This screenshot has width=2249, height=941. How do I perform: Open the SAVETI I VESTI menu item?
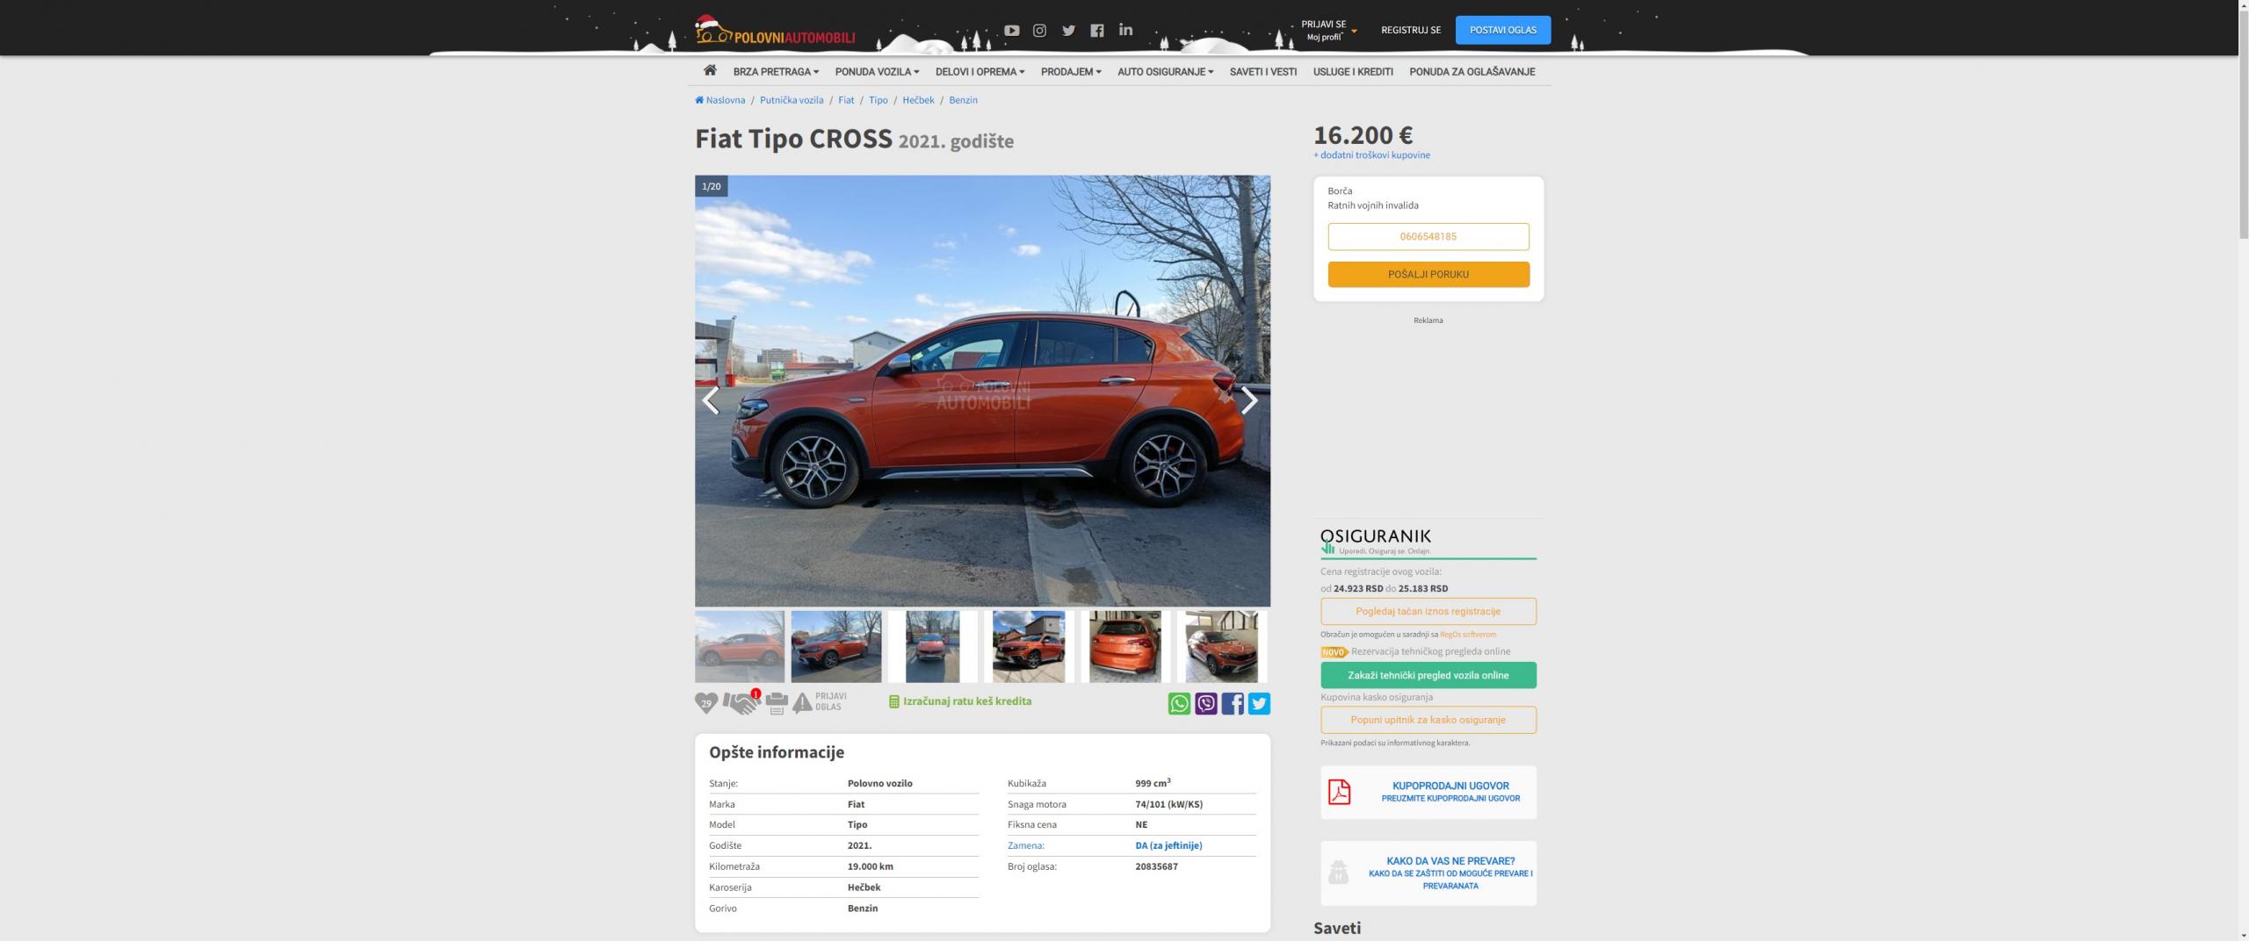pos(1262,72)
